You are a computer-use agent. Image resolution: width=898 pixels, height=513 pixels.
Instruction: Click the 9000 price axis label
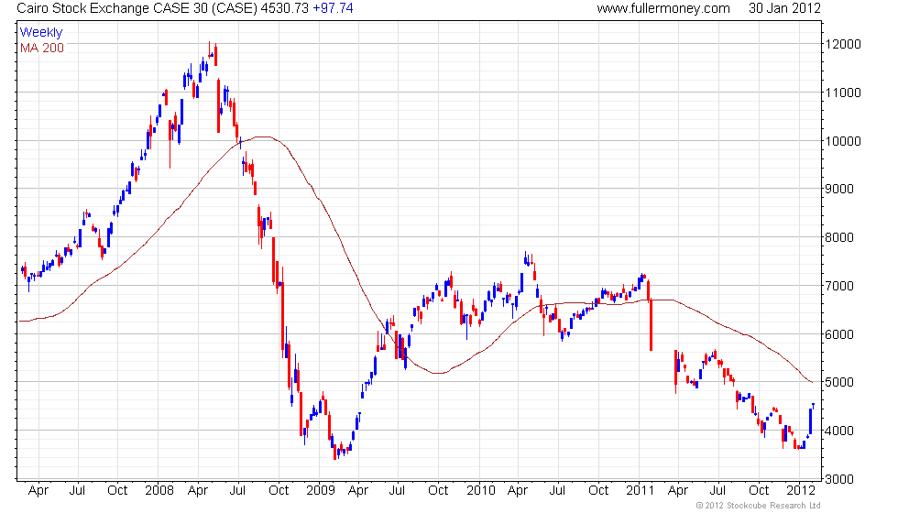point(839,189)
